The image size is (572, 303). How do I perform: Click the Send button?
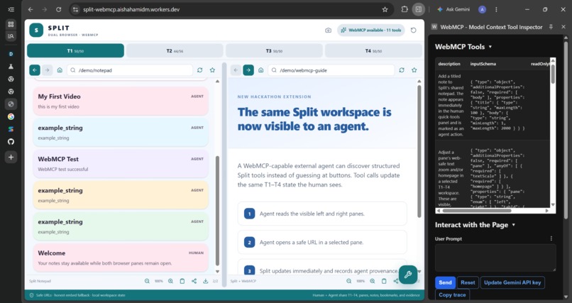pyautogui.click(x=445, y=282)
